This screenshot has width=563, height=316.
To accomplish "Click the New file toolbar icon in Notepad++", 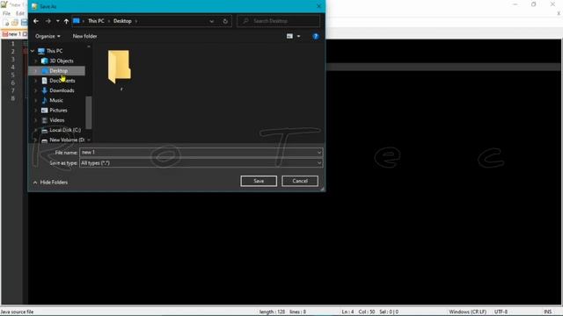I will coord(6,23).
